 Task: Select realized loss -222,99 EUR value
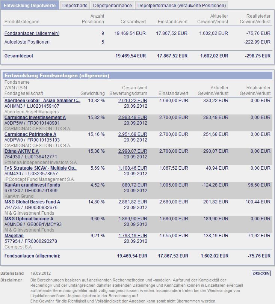257,42
